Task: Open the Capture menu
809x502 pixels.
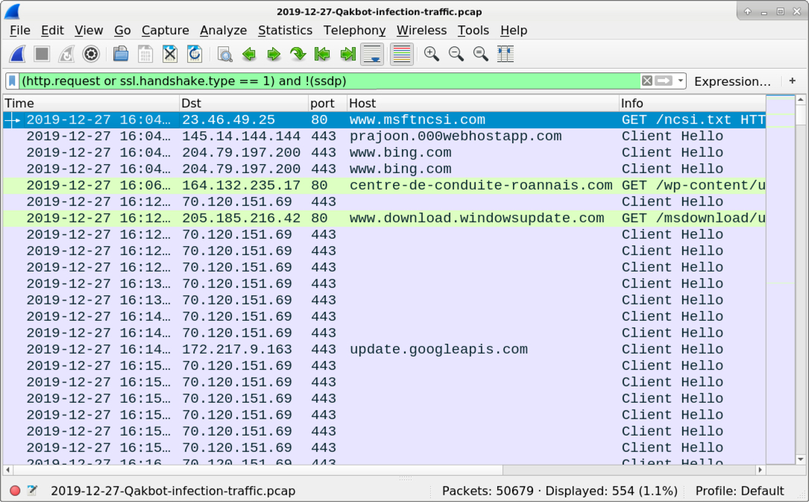Action: [165, 31]
